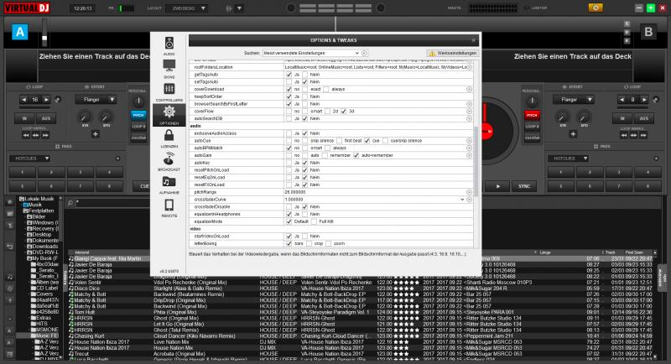This screenshot has height=364, width=671.
Task: Move deck A loop backward
Action: tap(27, 135)
